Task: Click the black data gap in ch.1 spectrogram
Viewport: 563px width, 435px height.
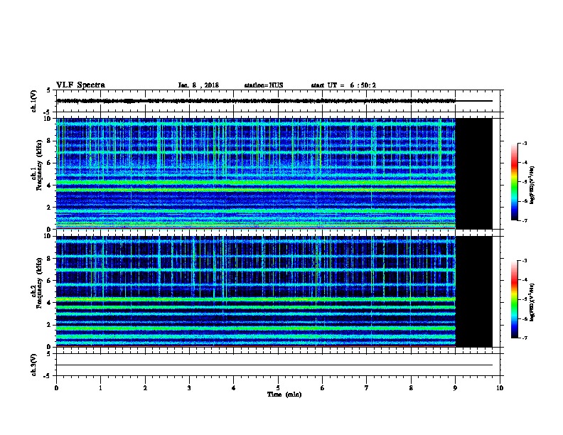Action: (x=474, y=173)
